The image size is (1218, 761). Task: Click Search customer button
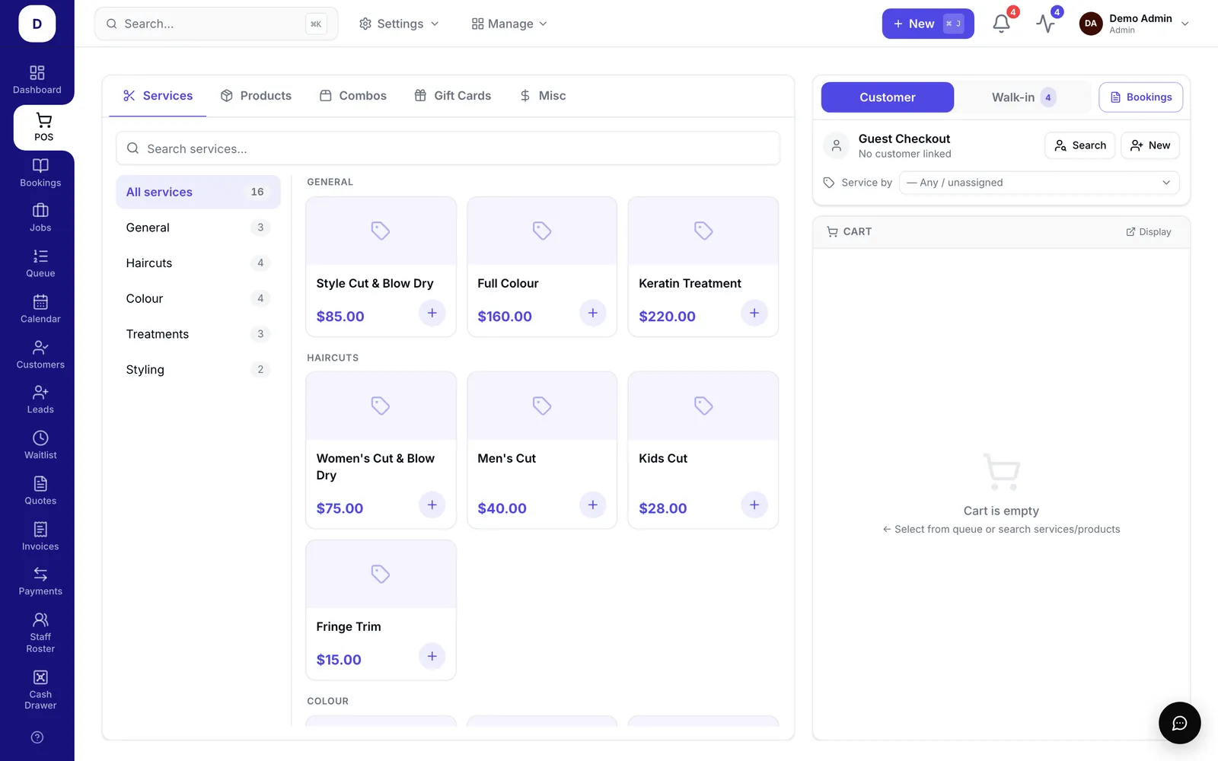1080,145
